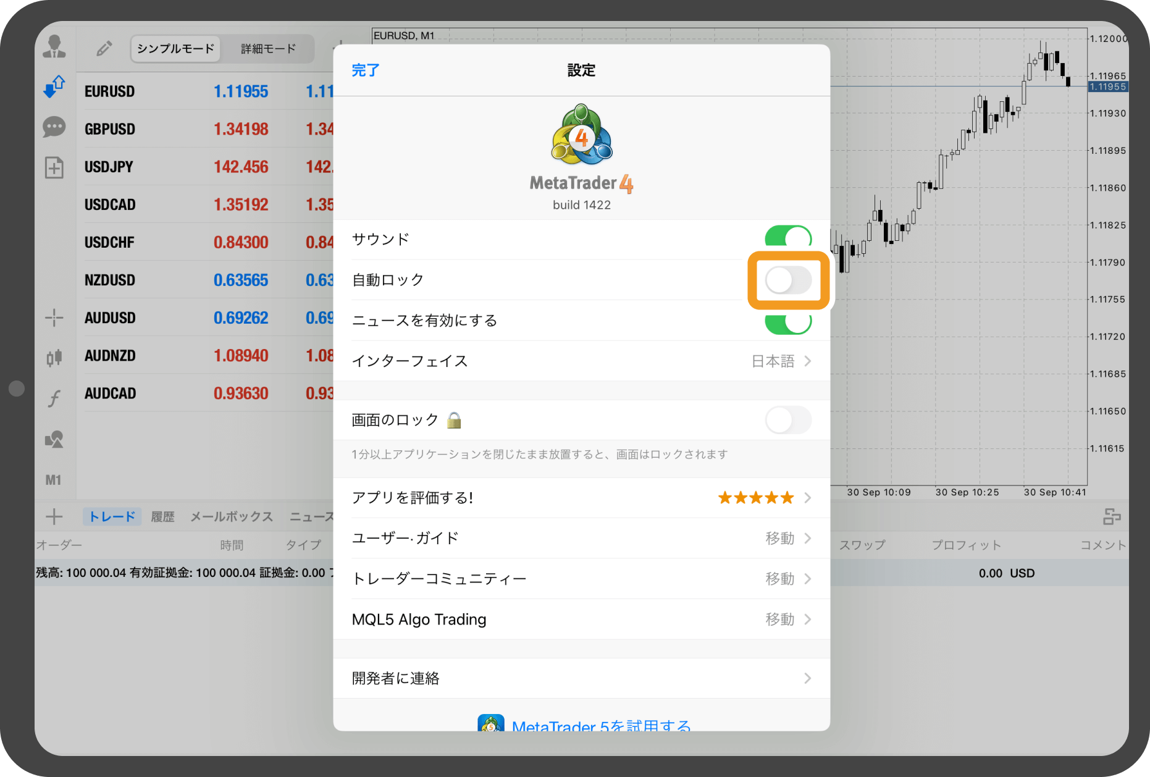This screenshot has width=1150, height=777.
Task: Turn on the 画面のロック switch
Action: [x=788, y=419]
